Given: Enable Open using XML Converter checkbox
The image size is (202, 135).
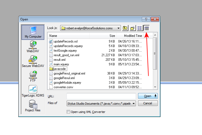Looking at the screenshot, I should pos(68,112).
